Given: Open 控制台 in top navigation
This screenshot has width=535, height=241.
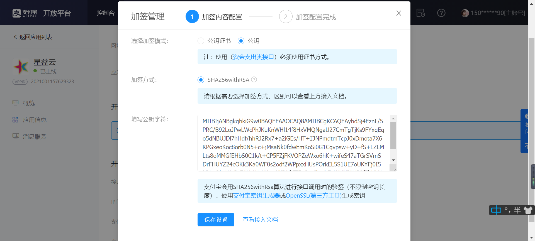Looking at the screenshot, I should pos(106,13).
